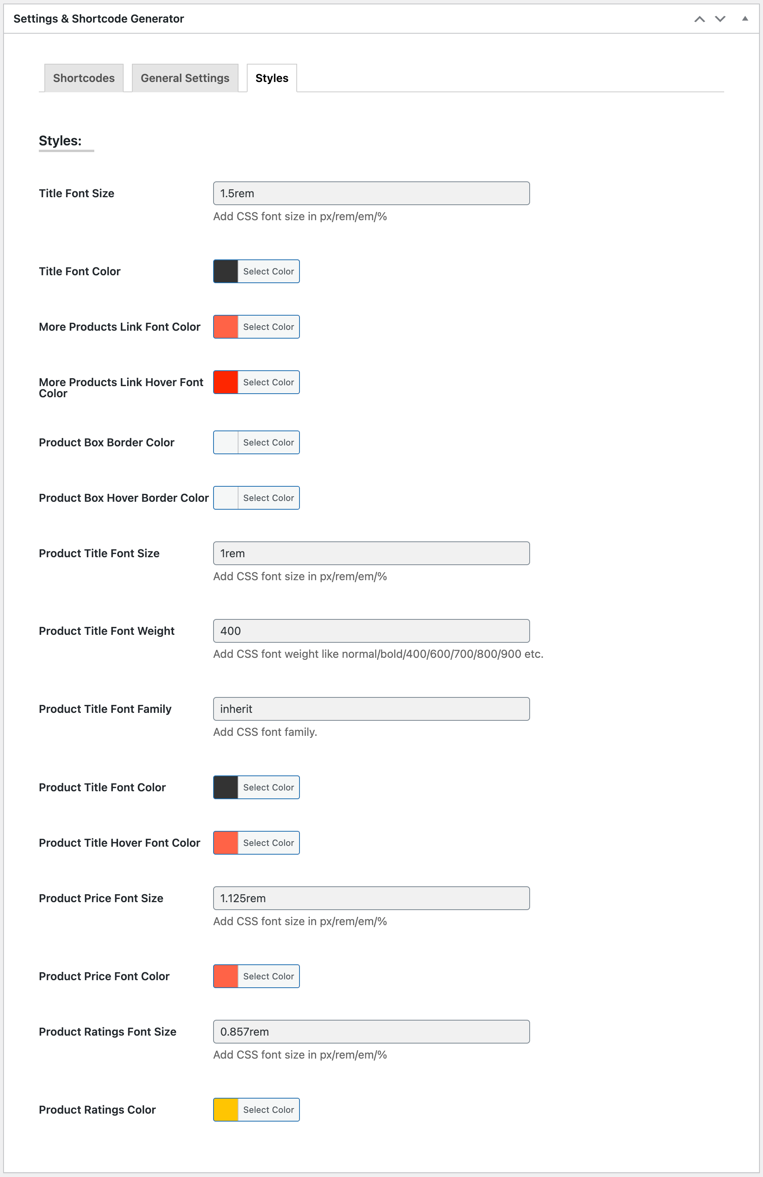Select Color for More Products Link Font
This screenshot has height=1177, width=763.
click(269, 327)
